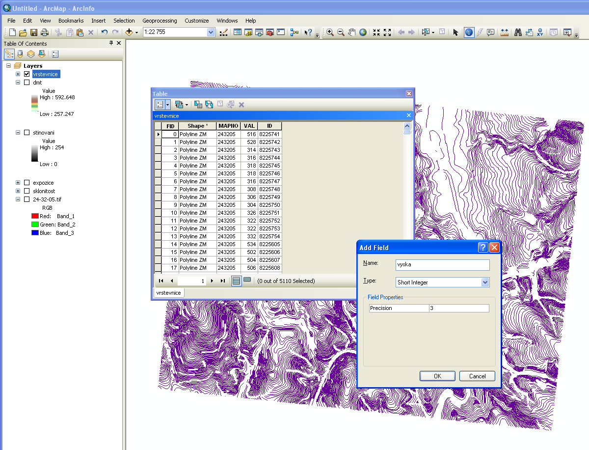Switch TOC to List By Visibility
The image size is (589, 450).
31,54
